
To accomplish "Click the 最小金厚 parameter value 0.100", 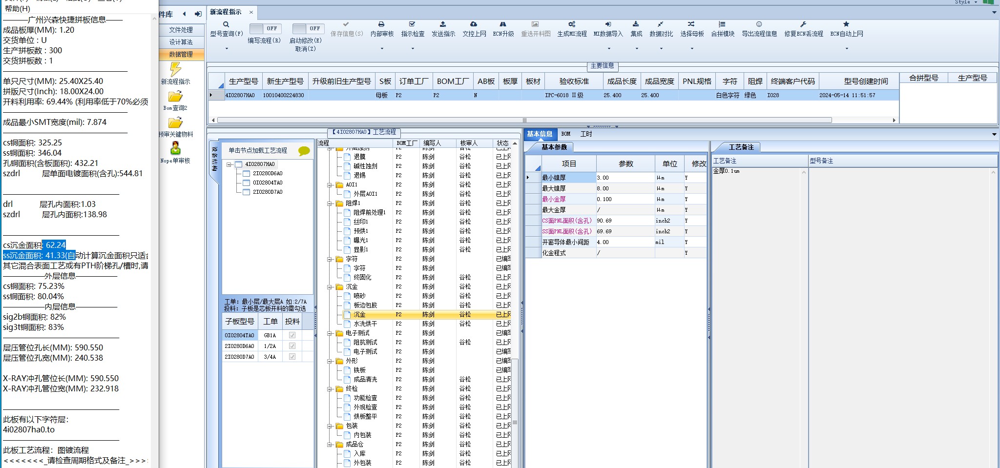I will 625,199.
